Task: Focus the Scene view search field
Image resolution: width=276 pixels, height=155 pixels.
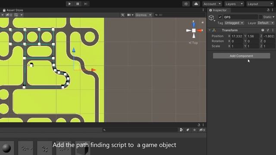Action: (179, 15)
